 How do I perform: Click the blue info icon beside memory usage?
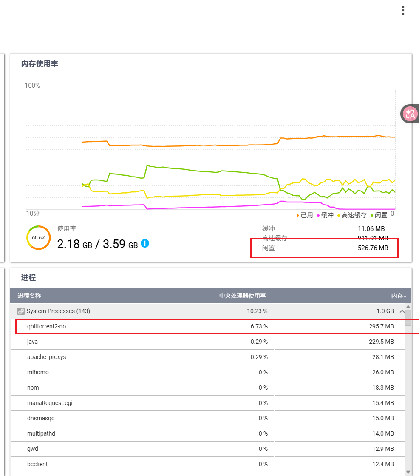(x=145, y=244)
